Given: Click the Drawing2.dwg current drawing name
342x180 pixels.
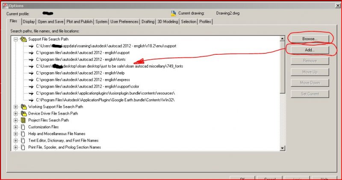Looking at the screenshot, I should point(228,13).
